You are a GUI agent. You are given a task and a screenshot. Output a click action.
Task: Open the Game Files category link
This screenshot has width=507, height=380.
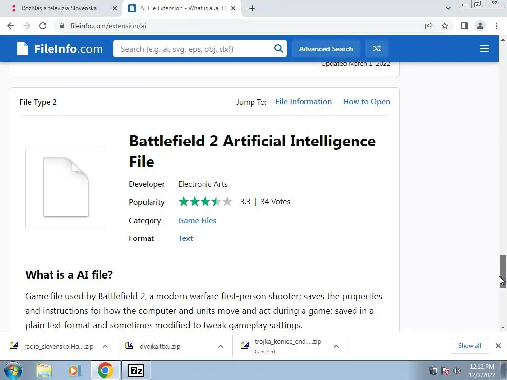[197, 220]
